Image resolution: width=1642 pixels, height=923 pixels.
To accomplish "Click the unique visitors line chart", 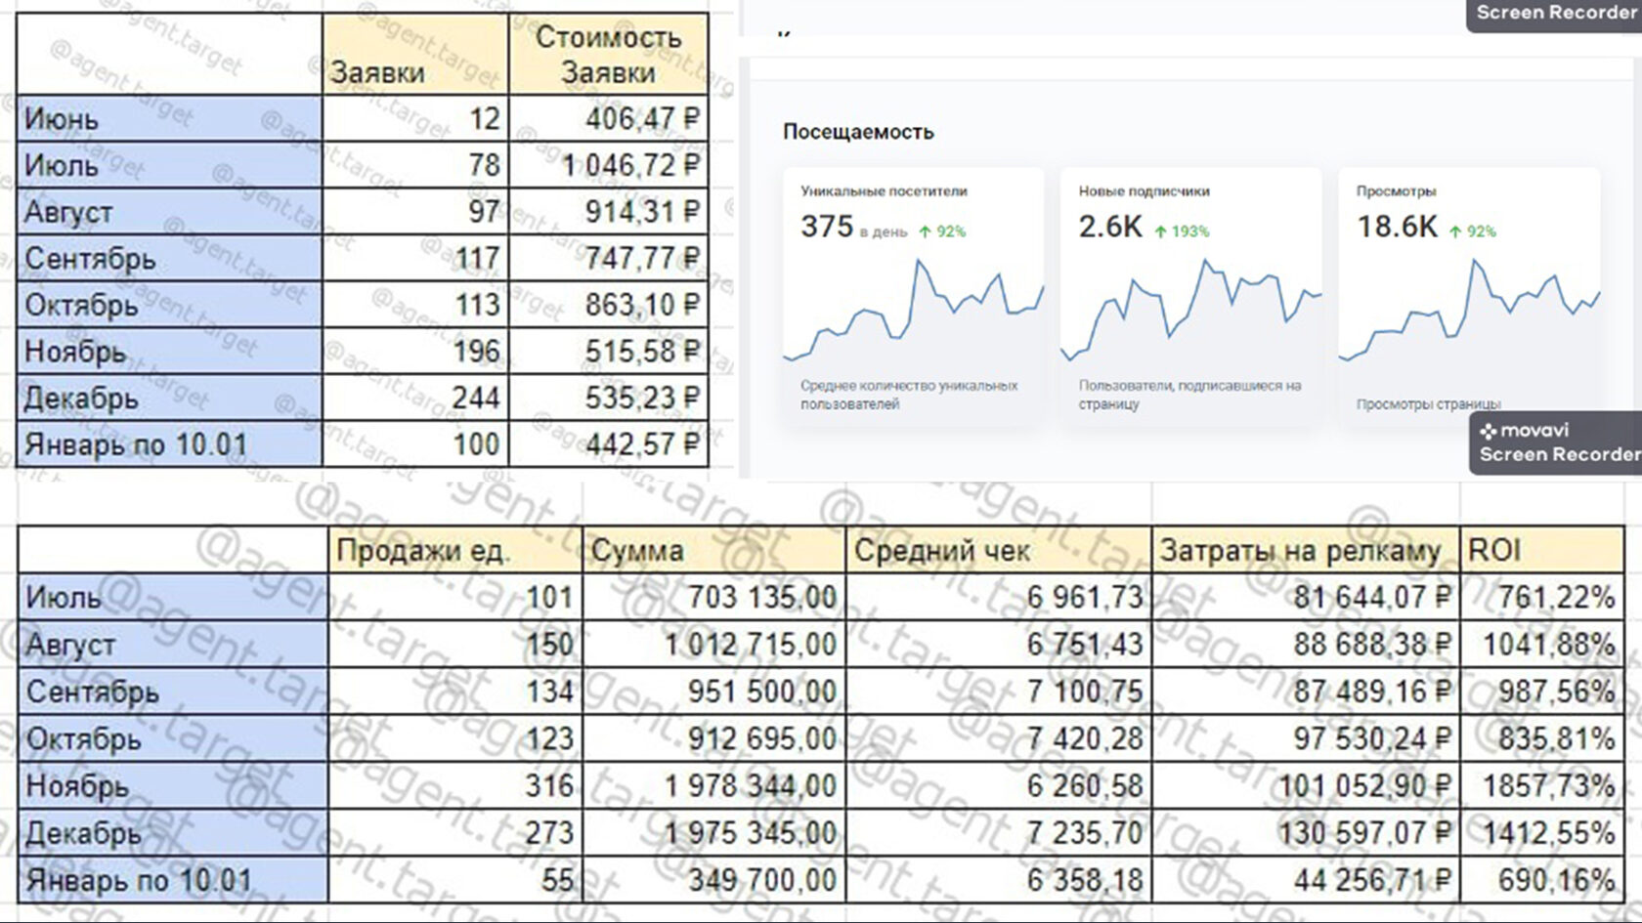I will pyautogui.click(x=914, y=311).
